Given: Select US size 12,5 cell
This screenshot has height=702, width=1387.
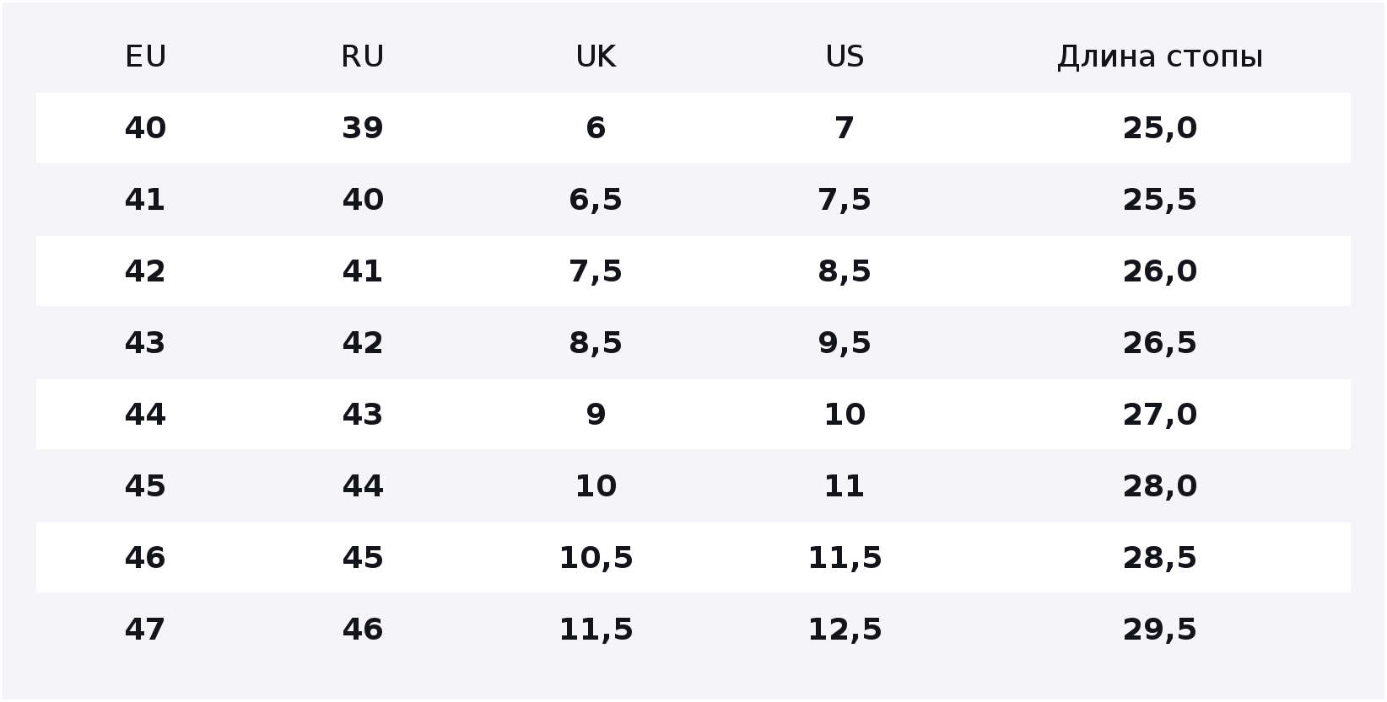Looking at the screenshot, I should click(845, 630).
